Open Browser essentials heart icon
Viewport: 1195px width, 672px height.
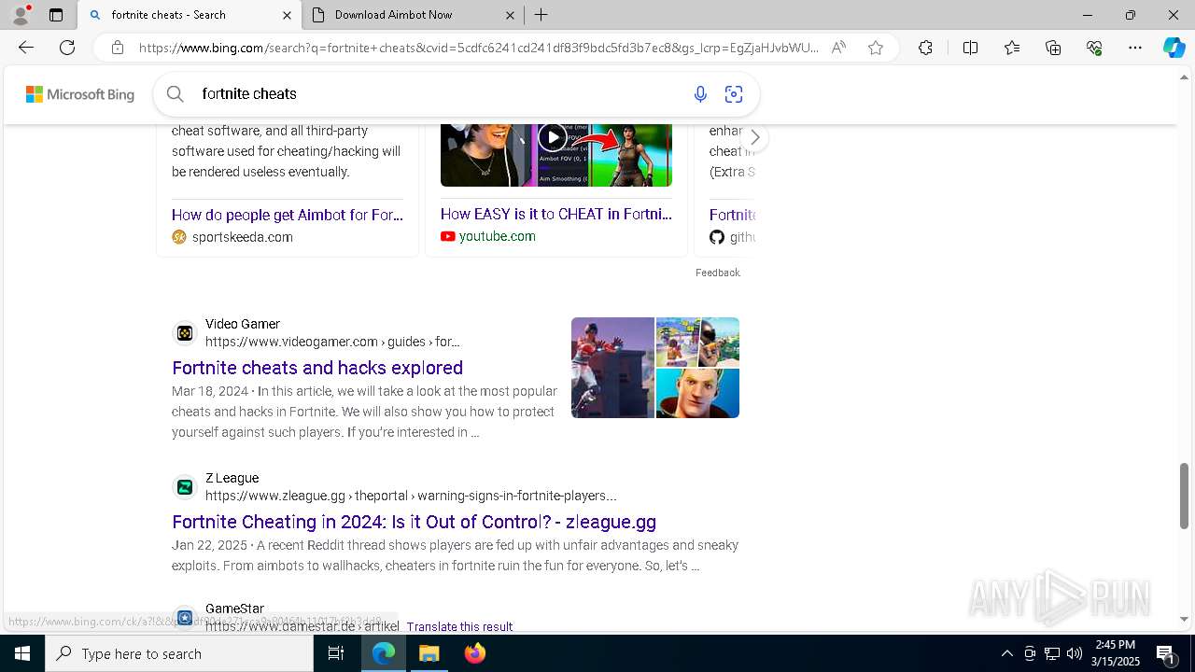point(1094,48)
